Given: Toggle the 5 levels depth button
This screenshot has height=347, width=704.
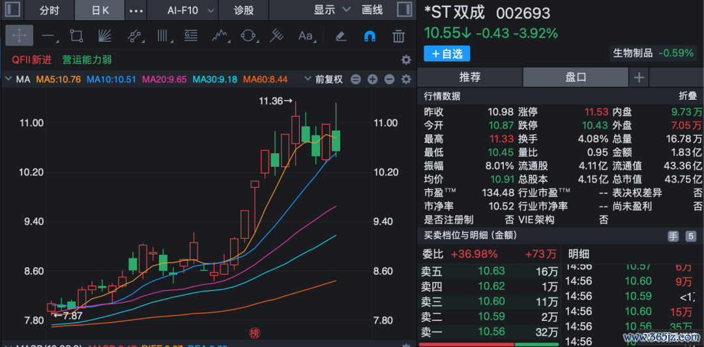Looking at the screenshot, I should click(690, 236).
